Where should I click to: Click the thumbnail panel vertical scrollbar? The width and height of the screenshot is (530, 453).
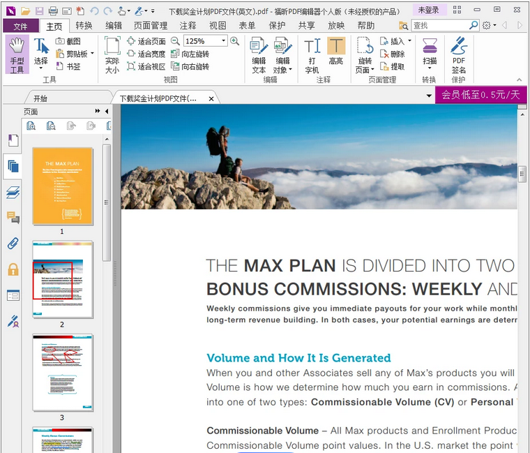point(107,202)
